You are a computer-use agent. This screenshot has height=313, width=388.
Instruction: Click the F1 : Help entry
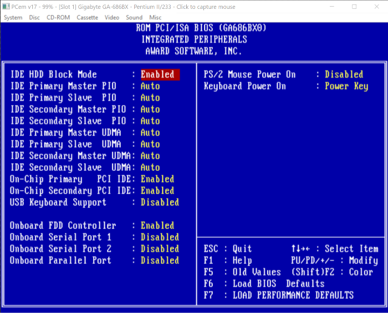228,260
